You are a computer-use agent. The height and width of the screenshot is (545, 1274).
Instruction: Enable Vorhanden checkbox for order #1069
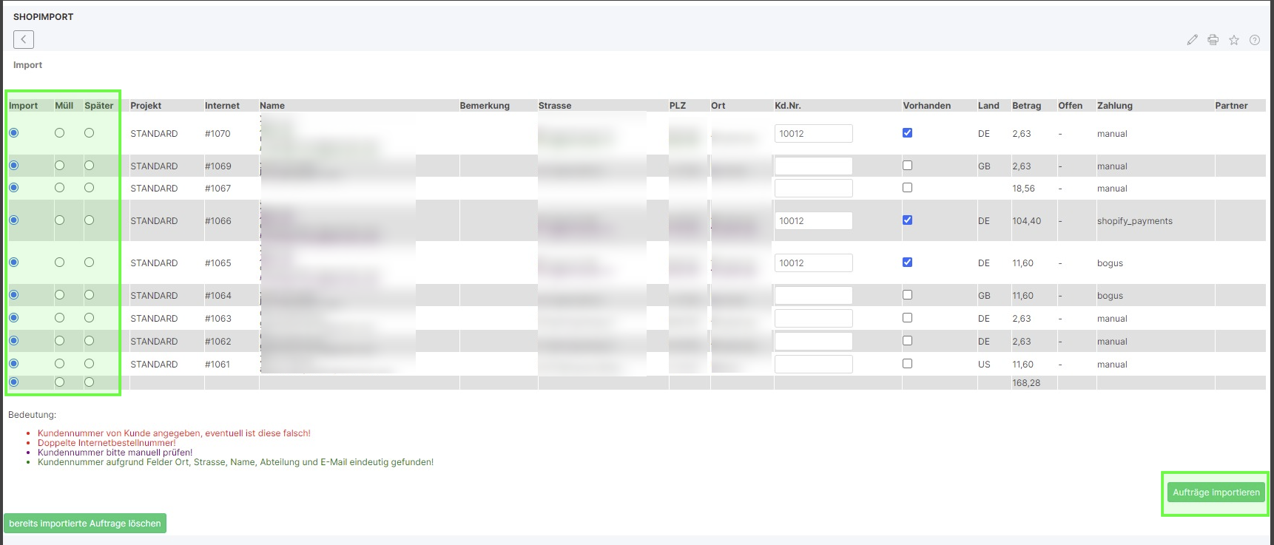(x=907, y=166)
